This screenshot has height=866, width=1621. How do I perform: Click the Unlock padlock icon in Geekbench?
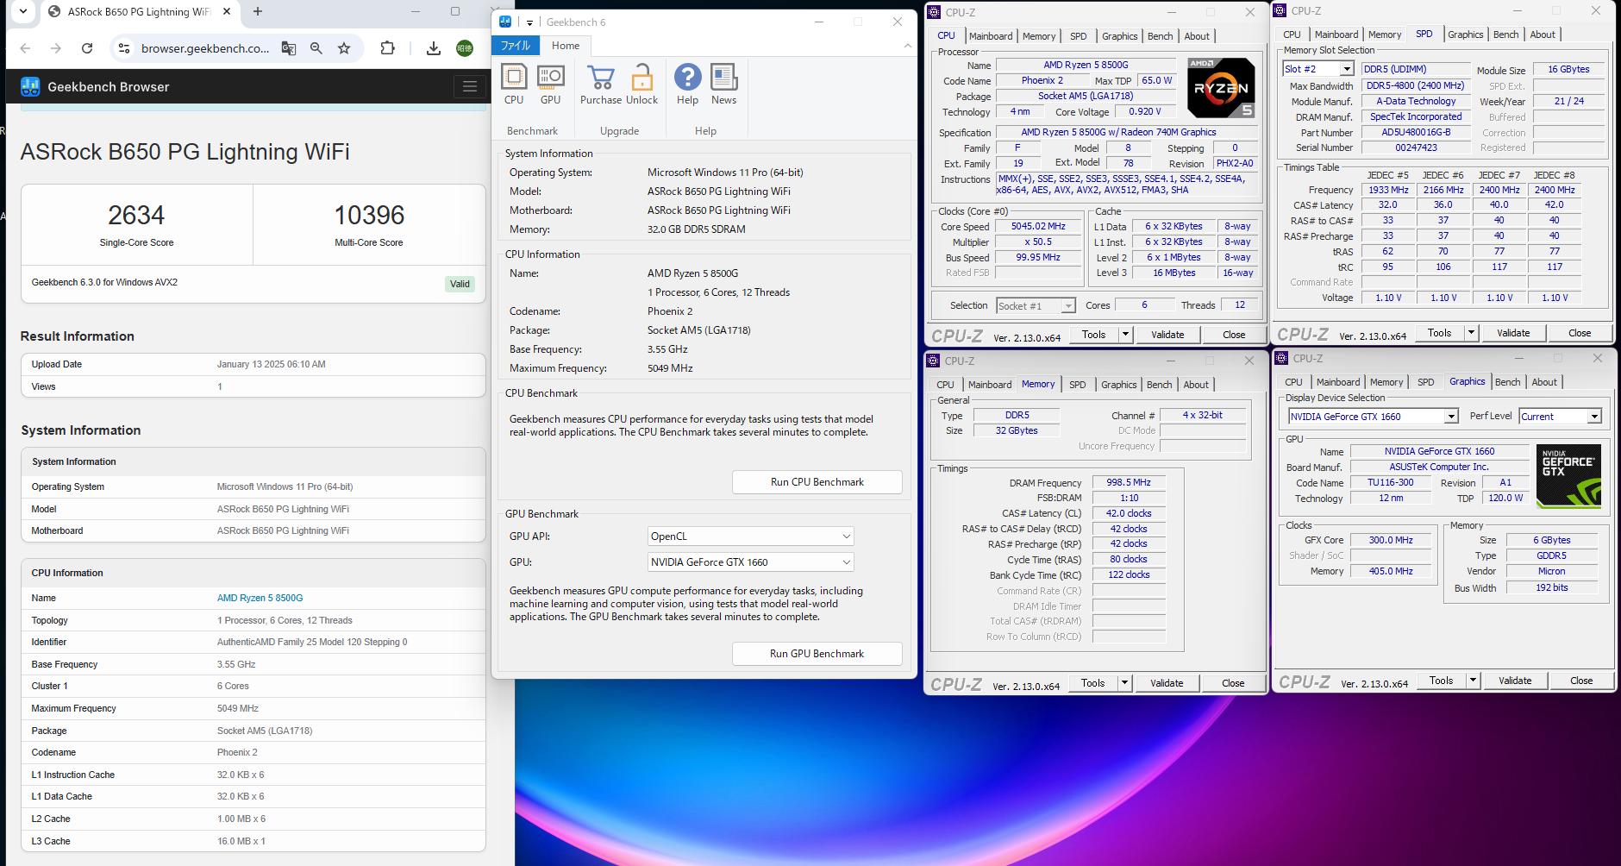(x=642, y=85)
